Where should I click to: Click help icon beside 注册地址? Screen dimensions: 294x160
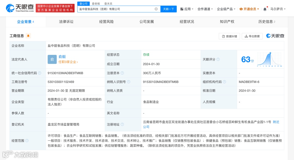(122, 124)
